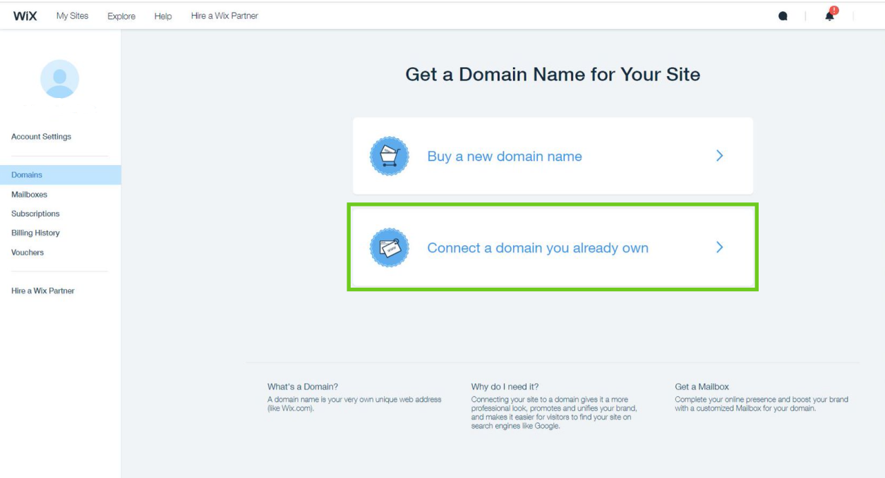The image size is (885, 478).
Task: Click the Wix logo
Action: point(25,16)
